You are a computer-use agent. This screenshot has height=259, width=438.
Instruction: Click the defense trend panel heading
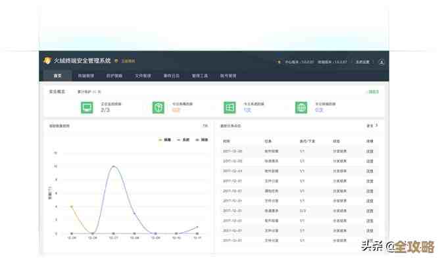coord(59,126)
